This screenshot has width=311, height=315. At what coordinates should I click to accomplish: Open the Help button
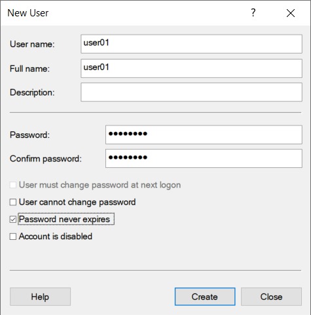[40, 297]
